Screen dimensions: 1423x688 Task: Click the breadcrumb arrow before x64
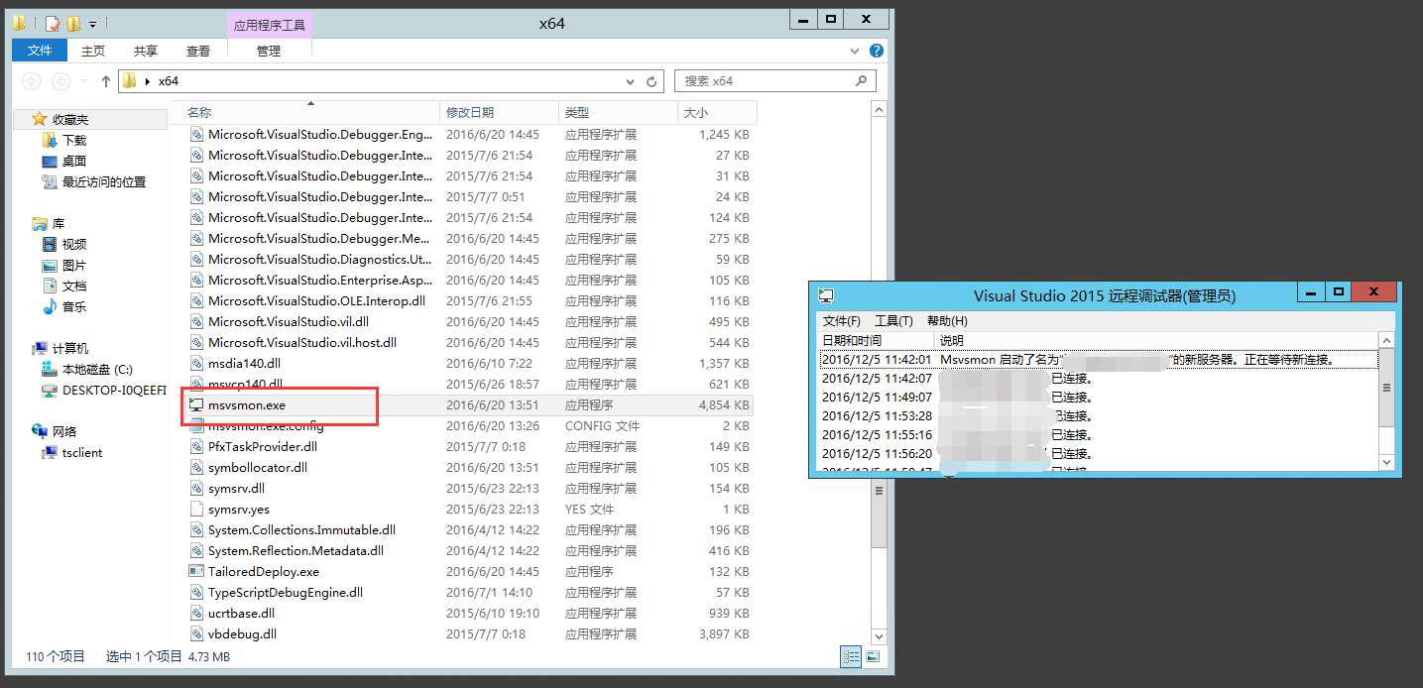click(x=147, y=81)
